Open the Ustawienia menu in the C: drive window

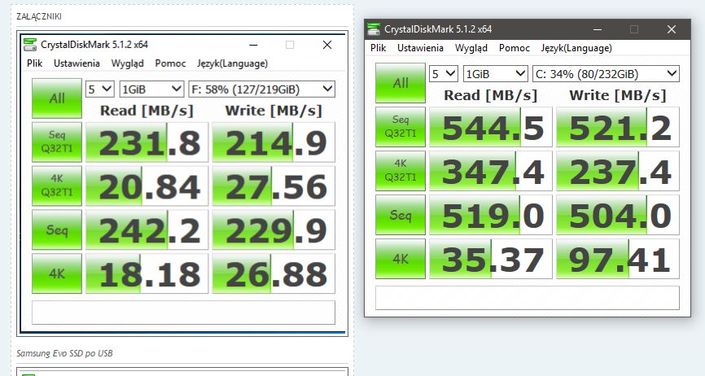[420, 48]
